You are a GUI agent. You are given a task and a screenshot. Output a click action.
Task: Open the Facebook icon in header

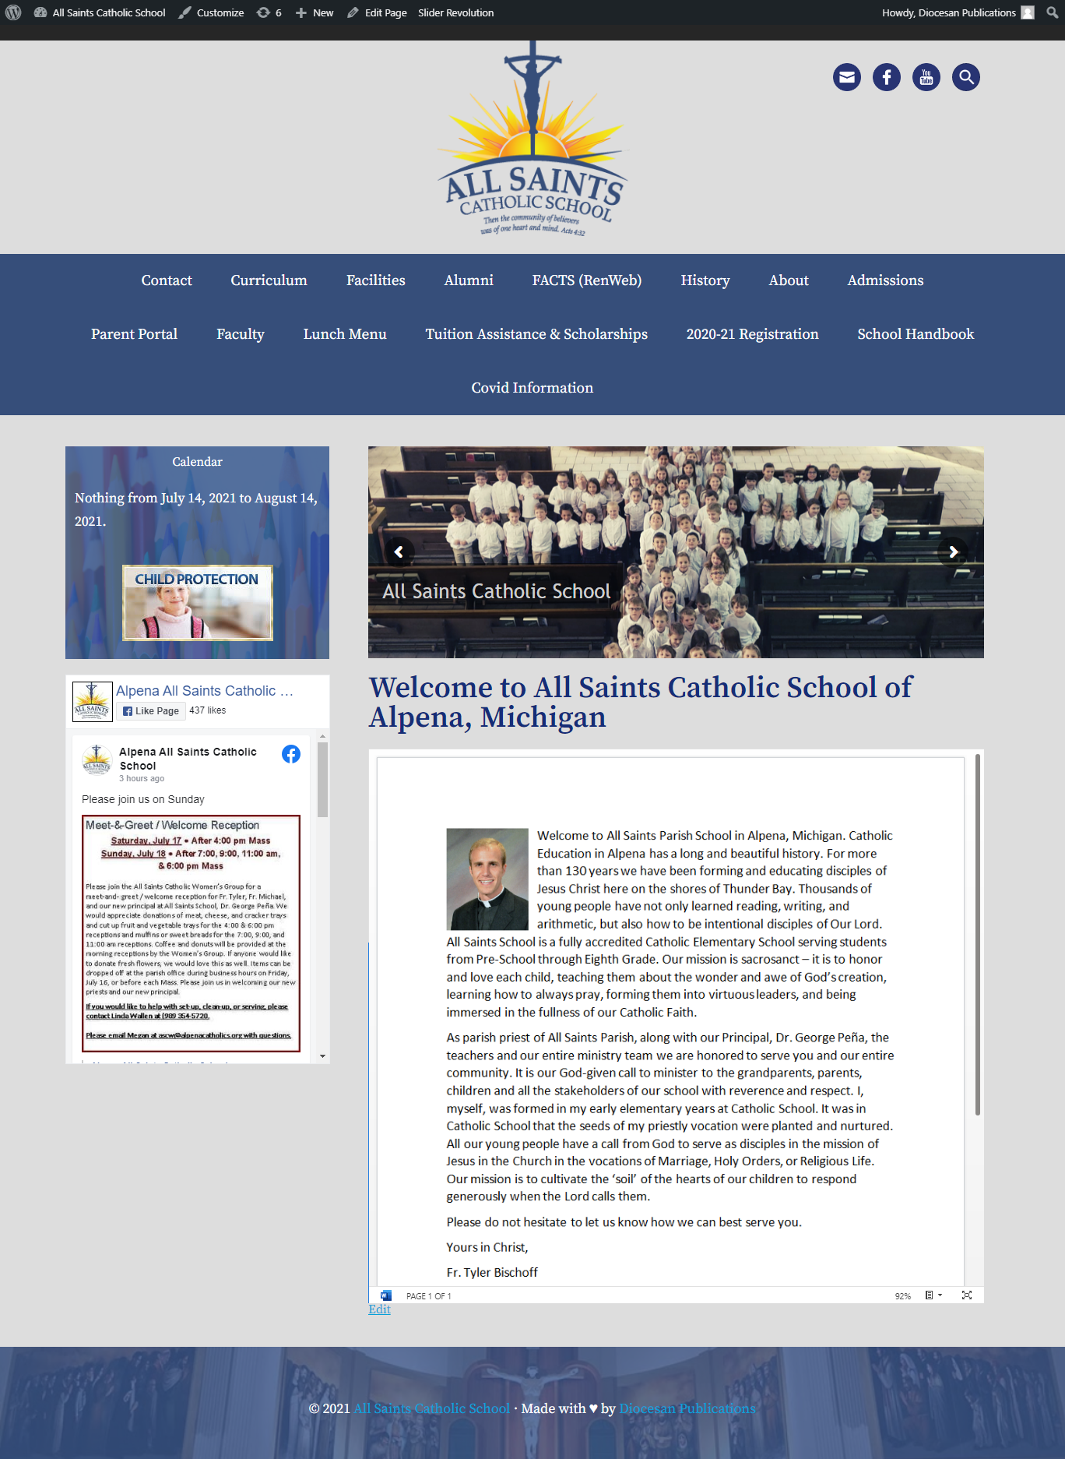886,77
